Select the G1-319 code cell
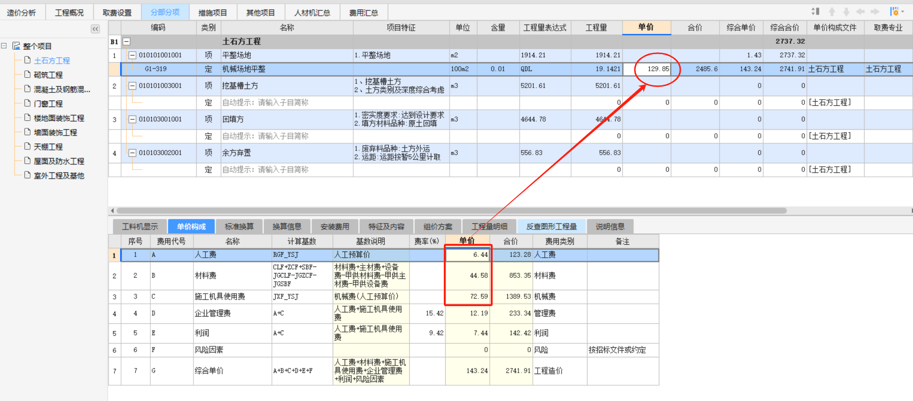Screen dimensions: 913x401 click(158, 69)
